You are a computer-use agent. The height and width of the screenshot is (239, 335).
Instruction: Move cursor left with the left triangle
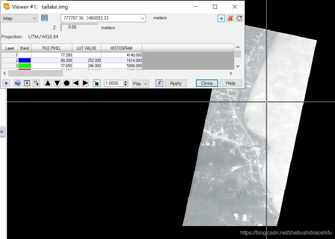point(76,83)
